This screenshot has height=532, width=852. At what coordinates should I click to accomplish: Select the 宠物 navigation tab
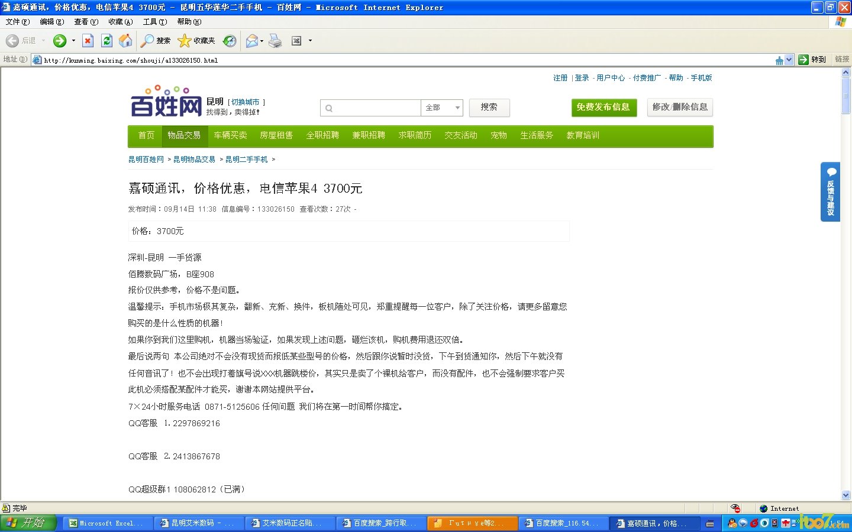pos(499,135)
